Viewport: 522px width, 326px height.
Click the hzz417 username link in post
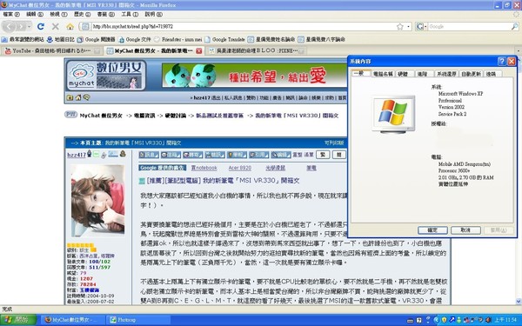(77, 155)
